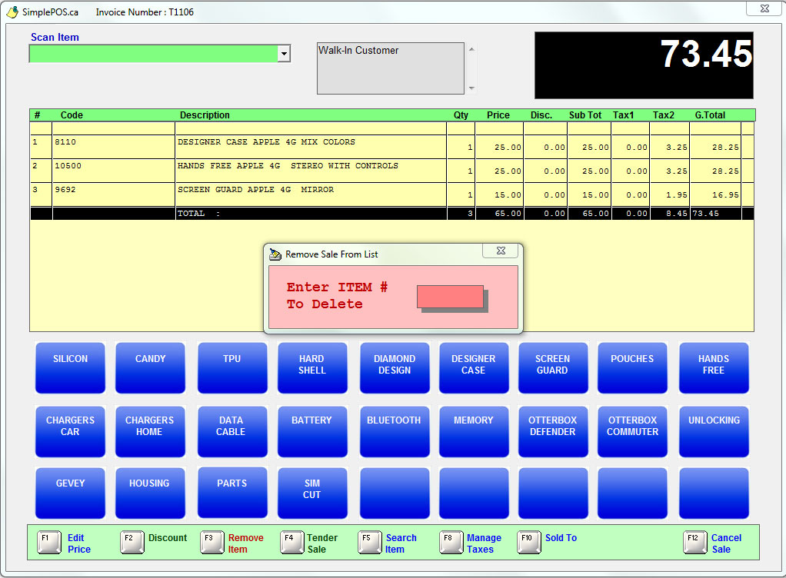Click the Search Item label
This screenshot has width=786, height=578.
pos(401,543)
